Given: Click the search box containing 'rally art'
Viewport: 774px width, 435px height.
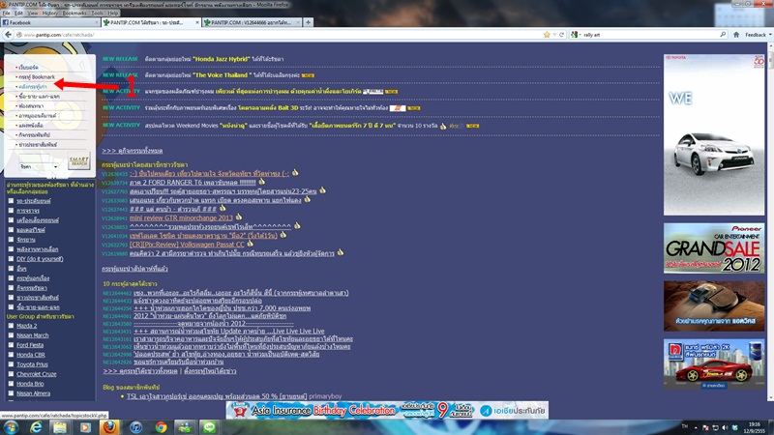Looking at the screenshot, I should (649, 35).
